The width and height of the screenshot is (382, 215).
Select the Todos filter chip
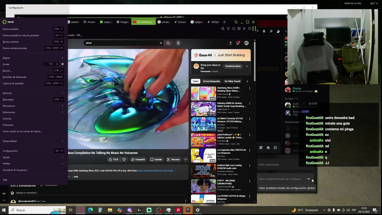click(195, 81)
